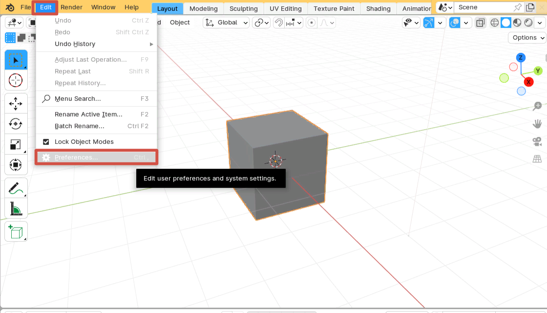Switch to the Texture Paint workspace tab

pos(334,8)
